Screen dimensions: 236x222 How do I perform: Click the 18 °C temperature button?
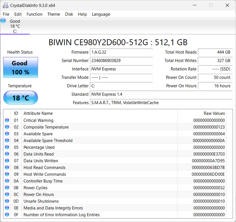coord(21,98)
